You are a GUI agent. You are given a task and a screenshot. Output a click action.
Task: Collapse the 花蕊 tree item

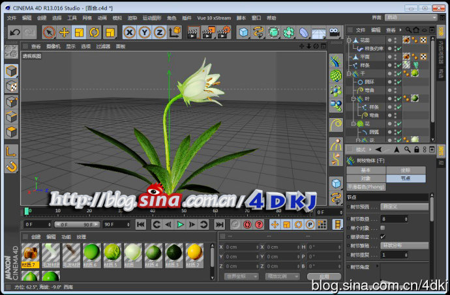[349, 40]
